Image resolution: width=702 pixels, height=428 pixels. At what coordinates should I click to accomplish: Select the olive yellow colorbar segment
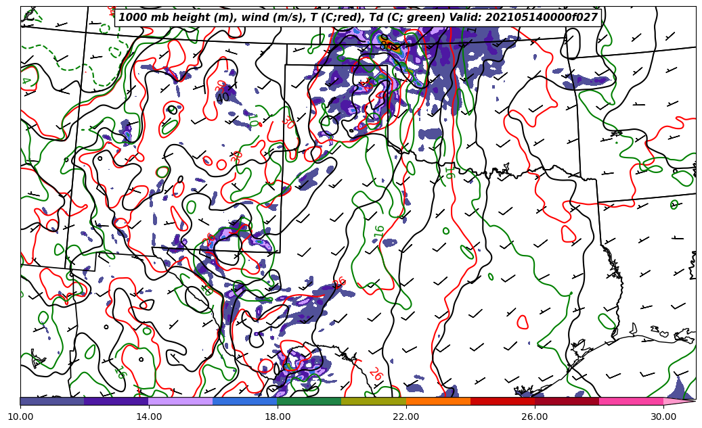(373, 401)
